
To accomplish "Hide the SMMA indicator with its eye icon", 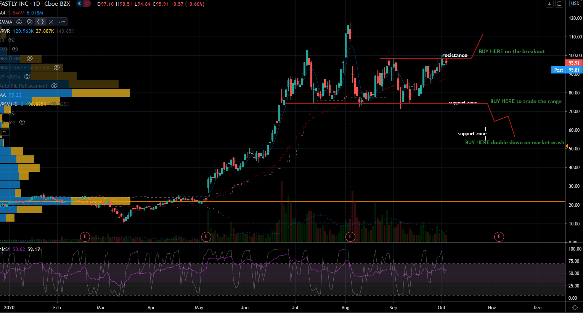I will [x=19, y=22].
